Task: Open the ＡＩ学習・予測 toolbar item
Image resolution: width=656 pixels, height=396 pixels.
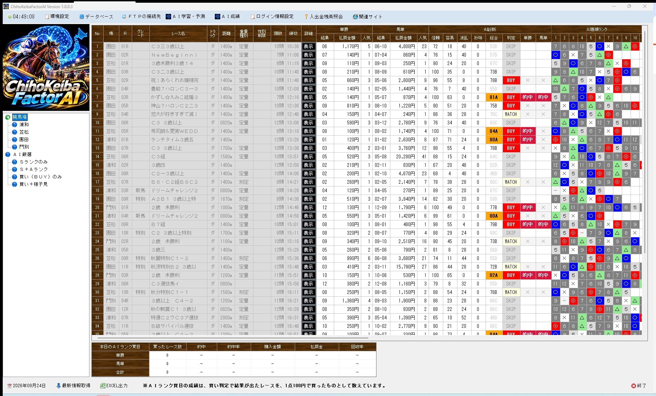Action: point(185,17)
